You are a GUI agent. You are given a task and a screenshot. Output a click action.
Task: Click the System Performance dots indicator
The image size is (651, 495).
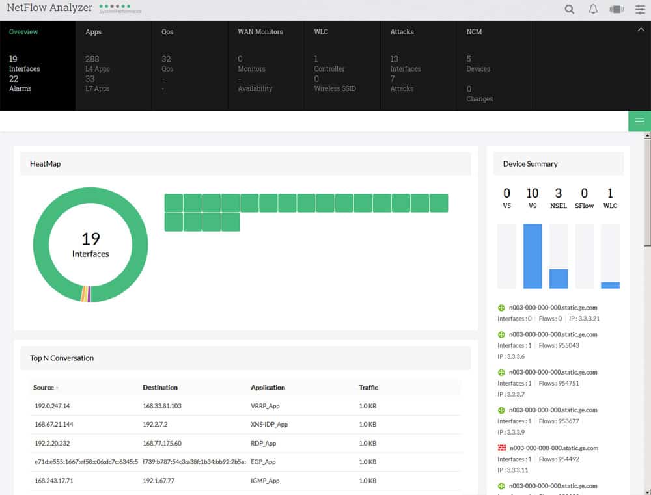(115, 7)
